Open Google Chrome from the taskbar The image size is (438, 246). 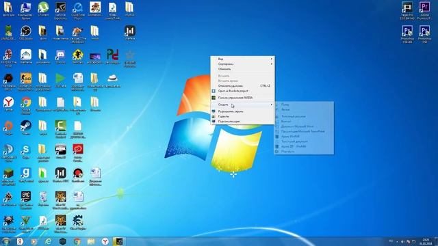pyautogui.click(x=77, y=241)
